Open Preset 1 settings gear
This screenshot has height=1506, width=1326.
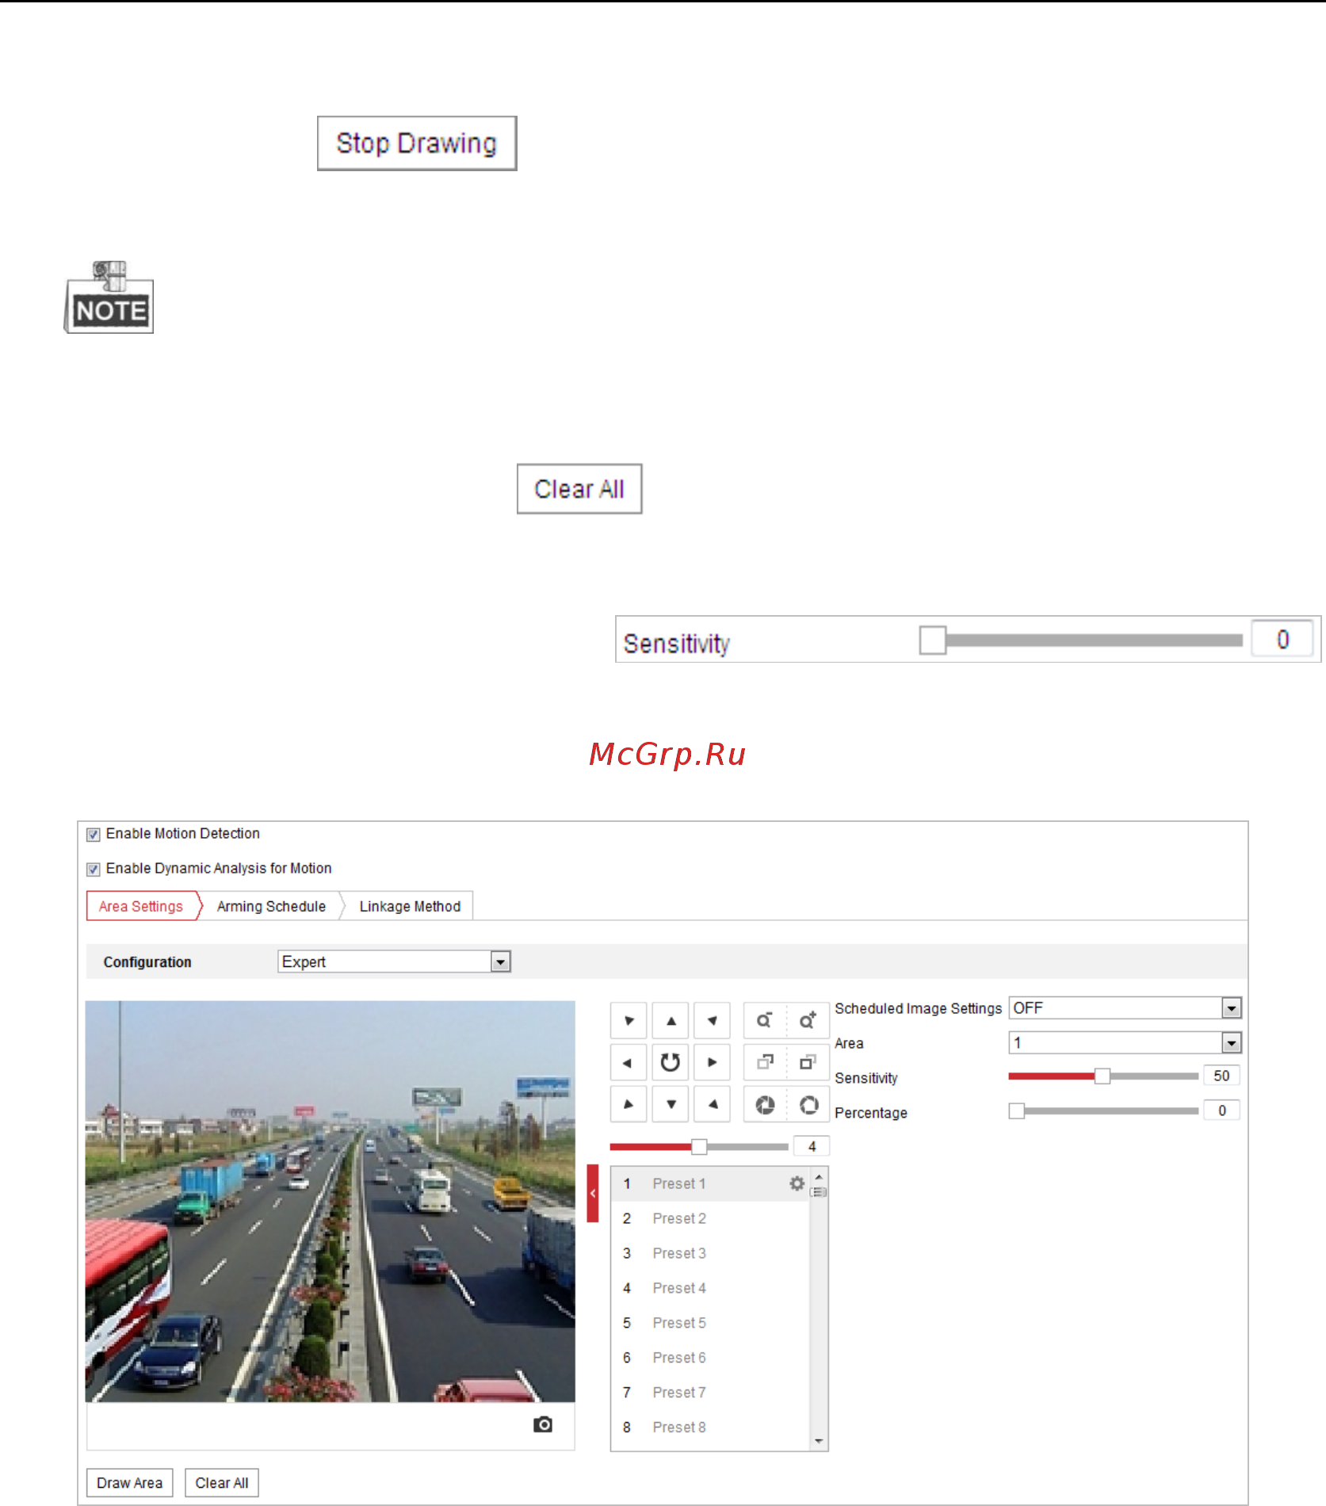click(797, 1183)
